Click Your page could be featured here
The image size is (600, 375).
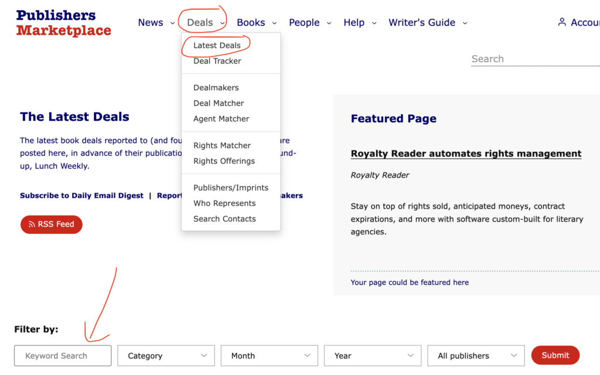[x=409, y=282]
